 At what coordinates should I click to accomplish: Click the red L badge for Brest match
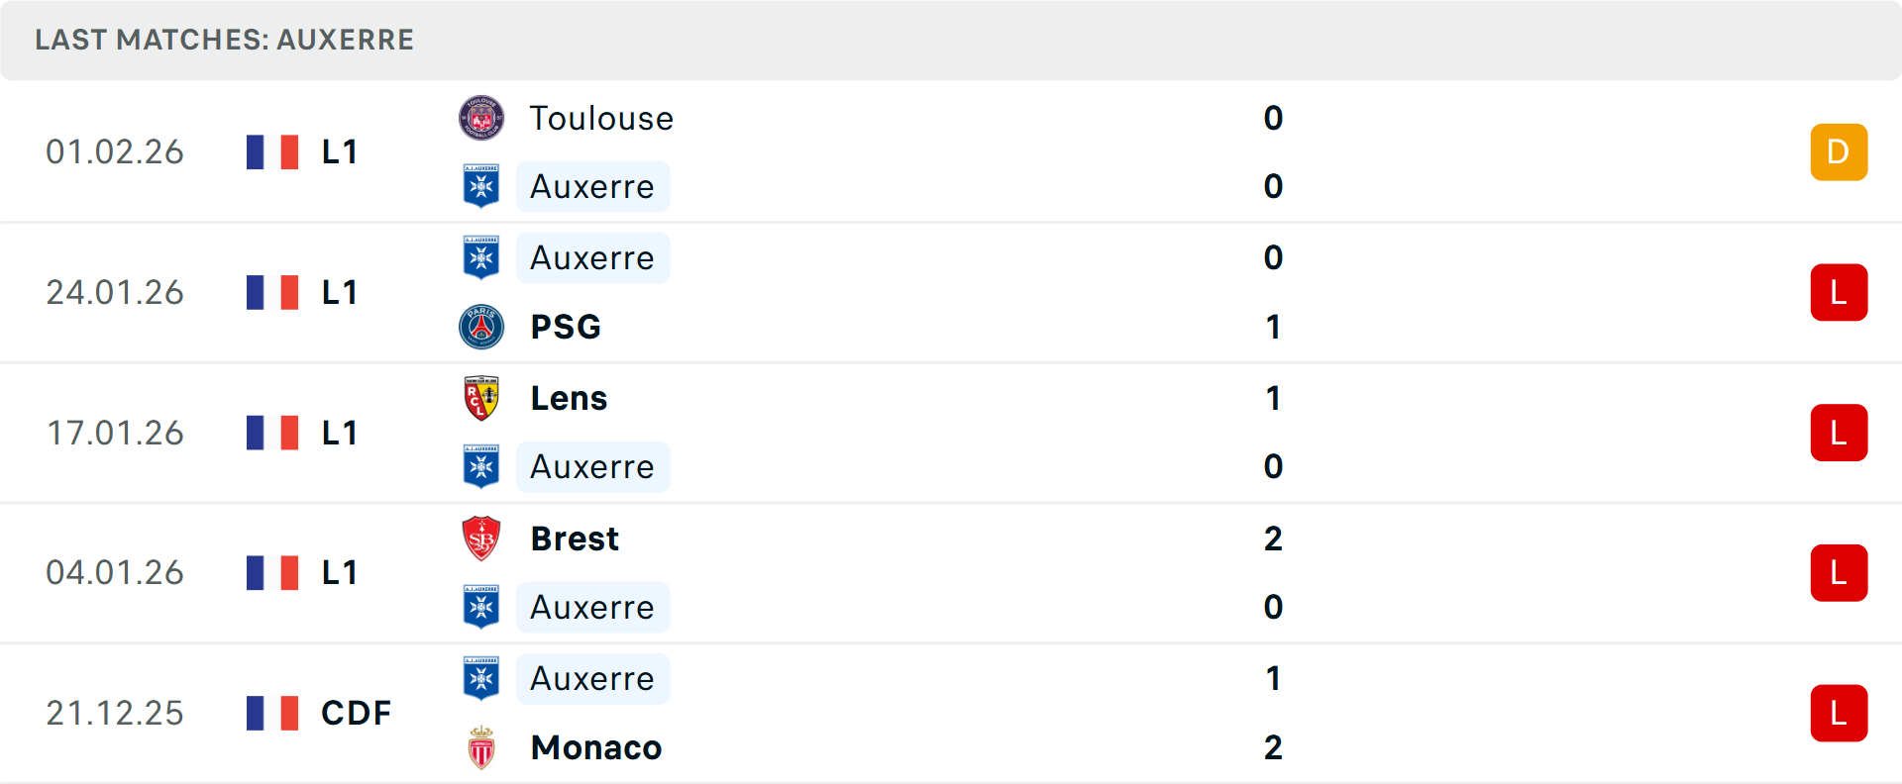(x=1839, y=573)
